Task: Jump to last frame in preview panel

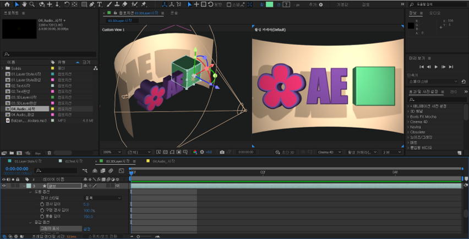Action: tap(451, 67)
